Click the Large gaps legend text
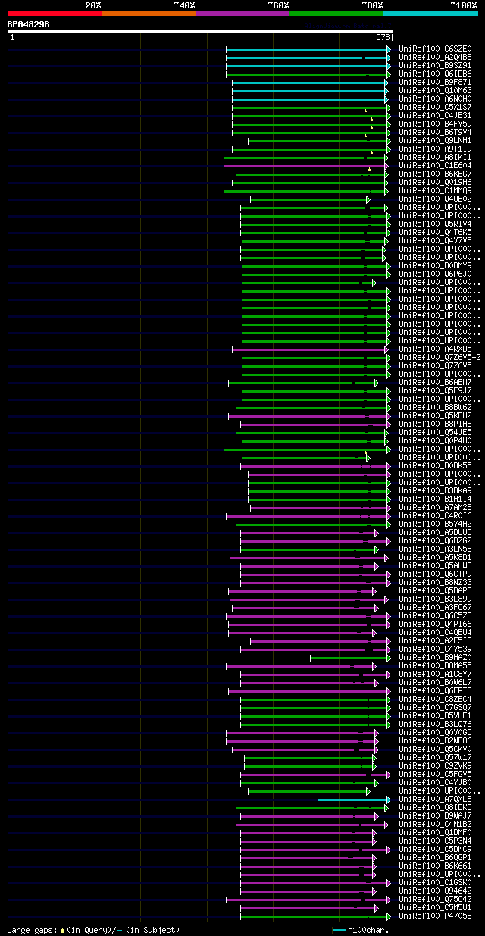 (93, 929)
